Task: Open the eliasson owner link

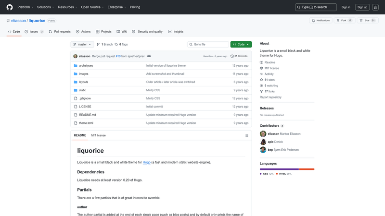Action: pyautogui.click(x=18, y=21)
